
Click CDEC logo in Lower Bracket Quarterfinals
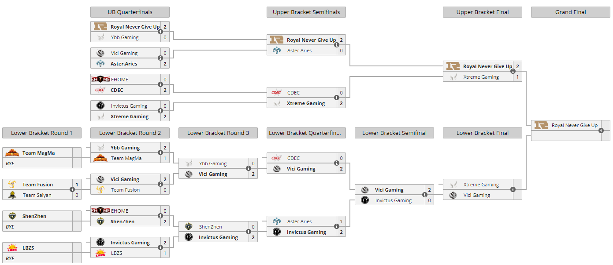click(x=276, y=158)
